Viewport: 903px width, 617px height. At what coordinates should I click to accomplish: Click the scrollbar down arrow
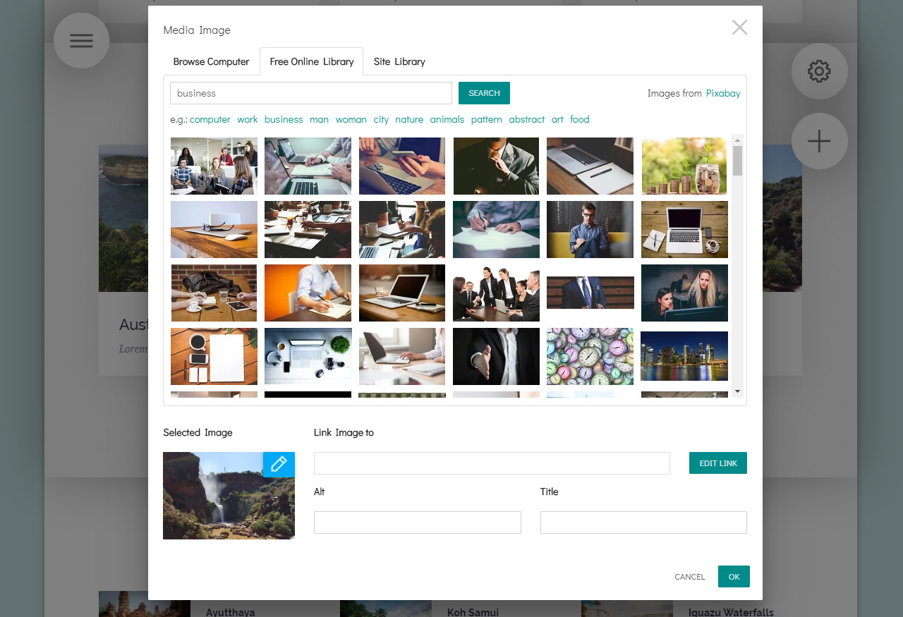click(737, 391)
